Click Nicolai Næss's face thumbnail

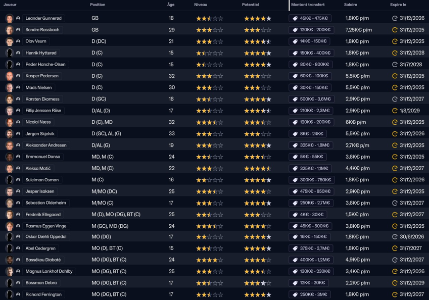coord(9,122)
